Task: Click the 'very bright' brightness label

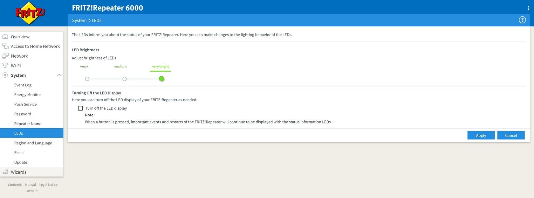Action: (x=161, y=67)
